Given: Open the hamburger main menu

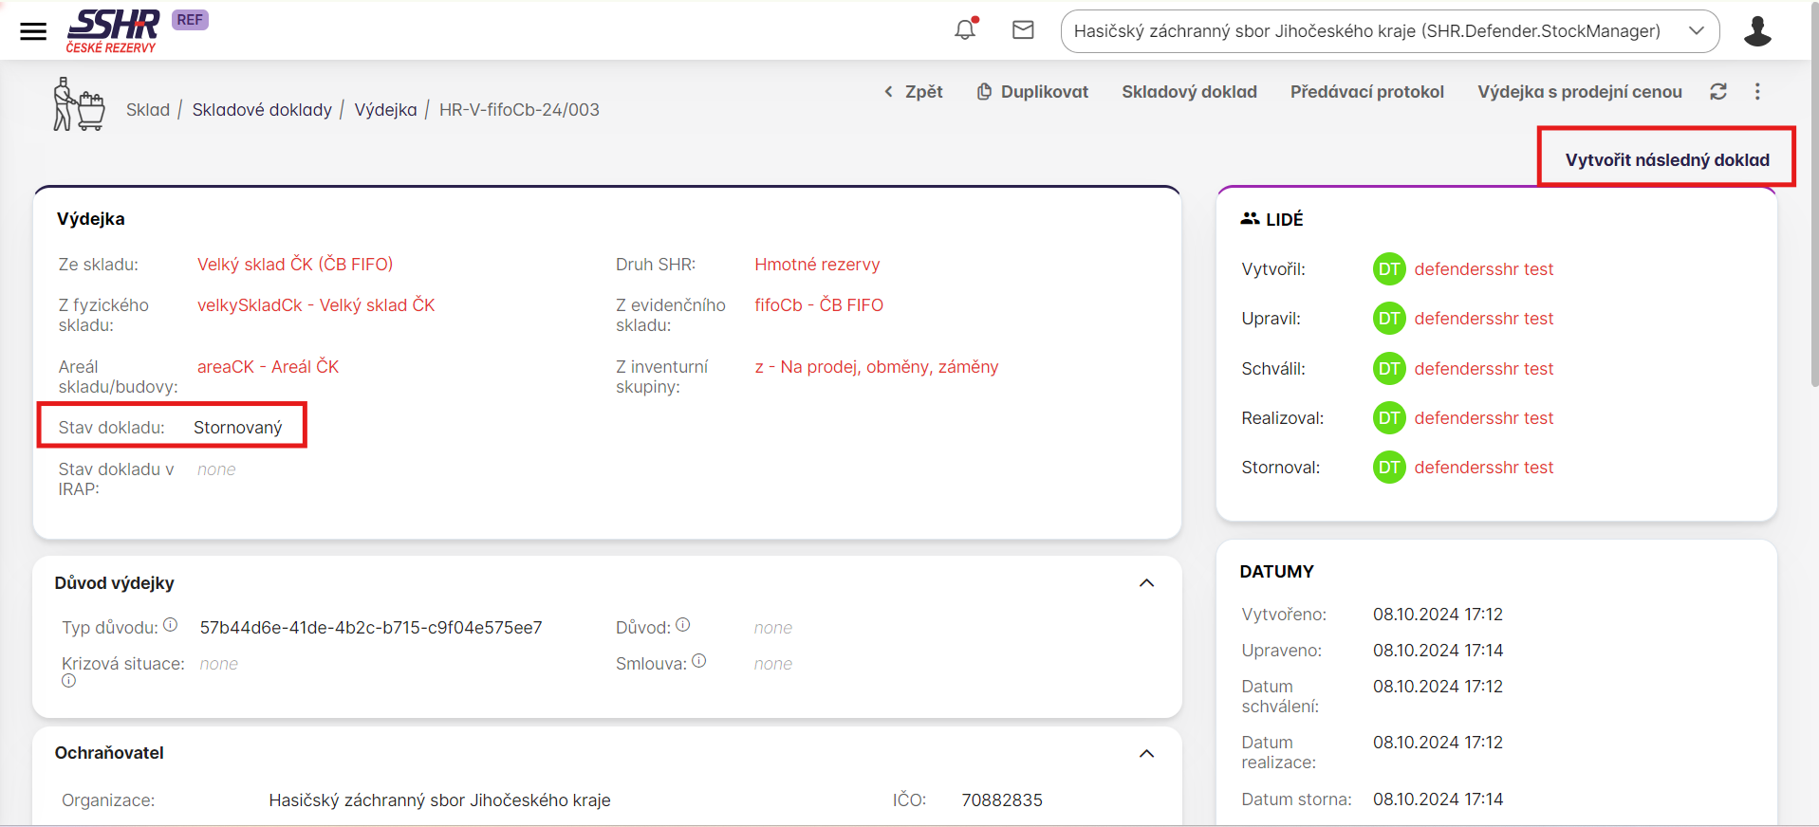Looking at the screenshot, I should click(x=33, y=31).
